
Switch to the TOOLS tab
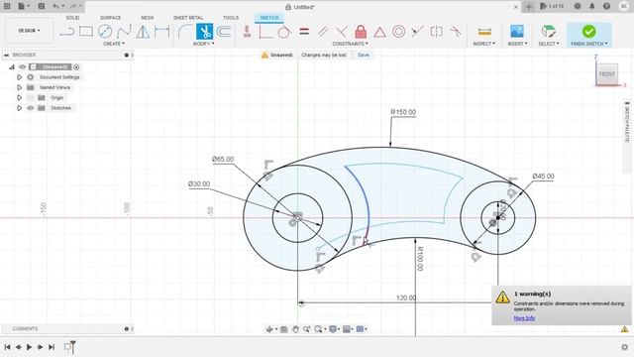tap(231, 18)
